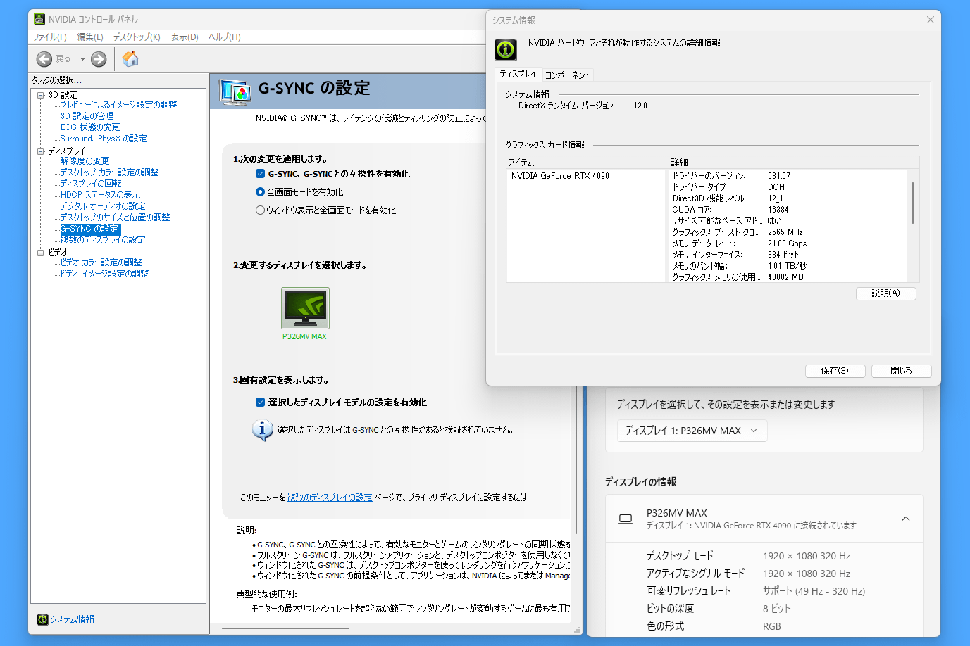Click the NVIDIA Control Panel title bar icon
The image size is (970, 646).
(39, 19)
